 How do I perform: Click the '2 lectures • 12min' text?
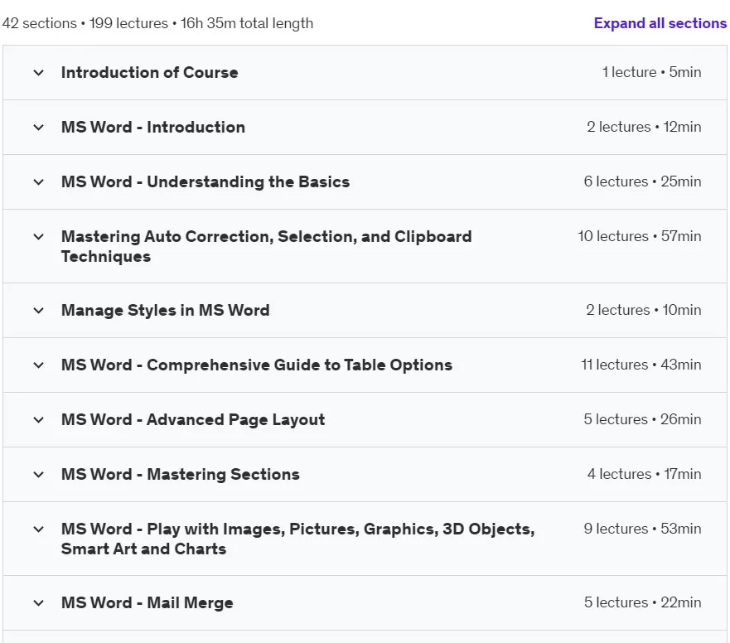(644, 127)
